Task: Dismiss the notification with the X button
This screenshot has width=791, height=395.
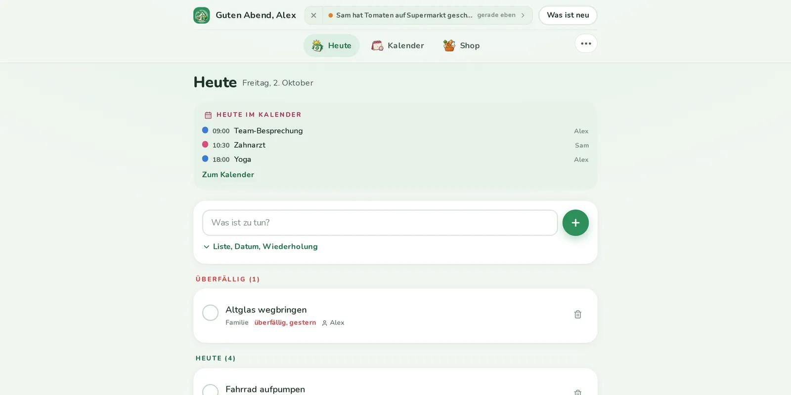Action: click(x=313, y=15)
